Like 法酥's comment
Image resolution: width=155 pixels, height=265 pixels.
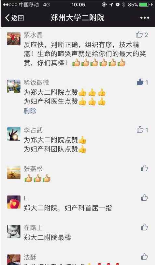pyautogui.click(x=144, y=257)
